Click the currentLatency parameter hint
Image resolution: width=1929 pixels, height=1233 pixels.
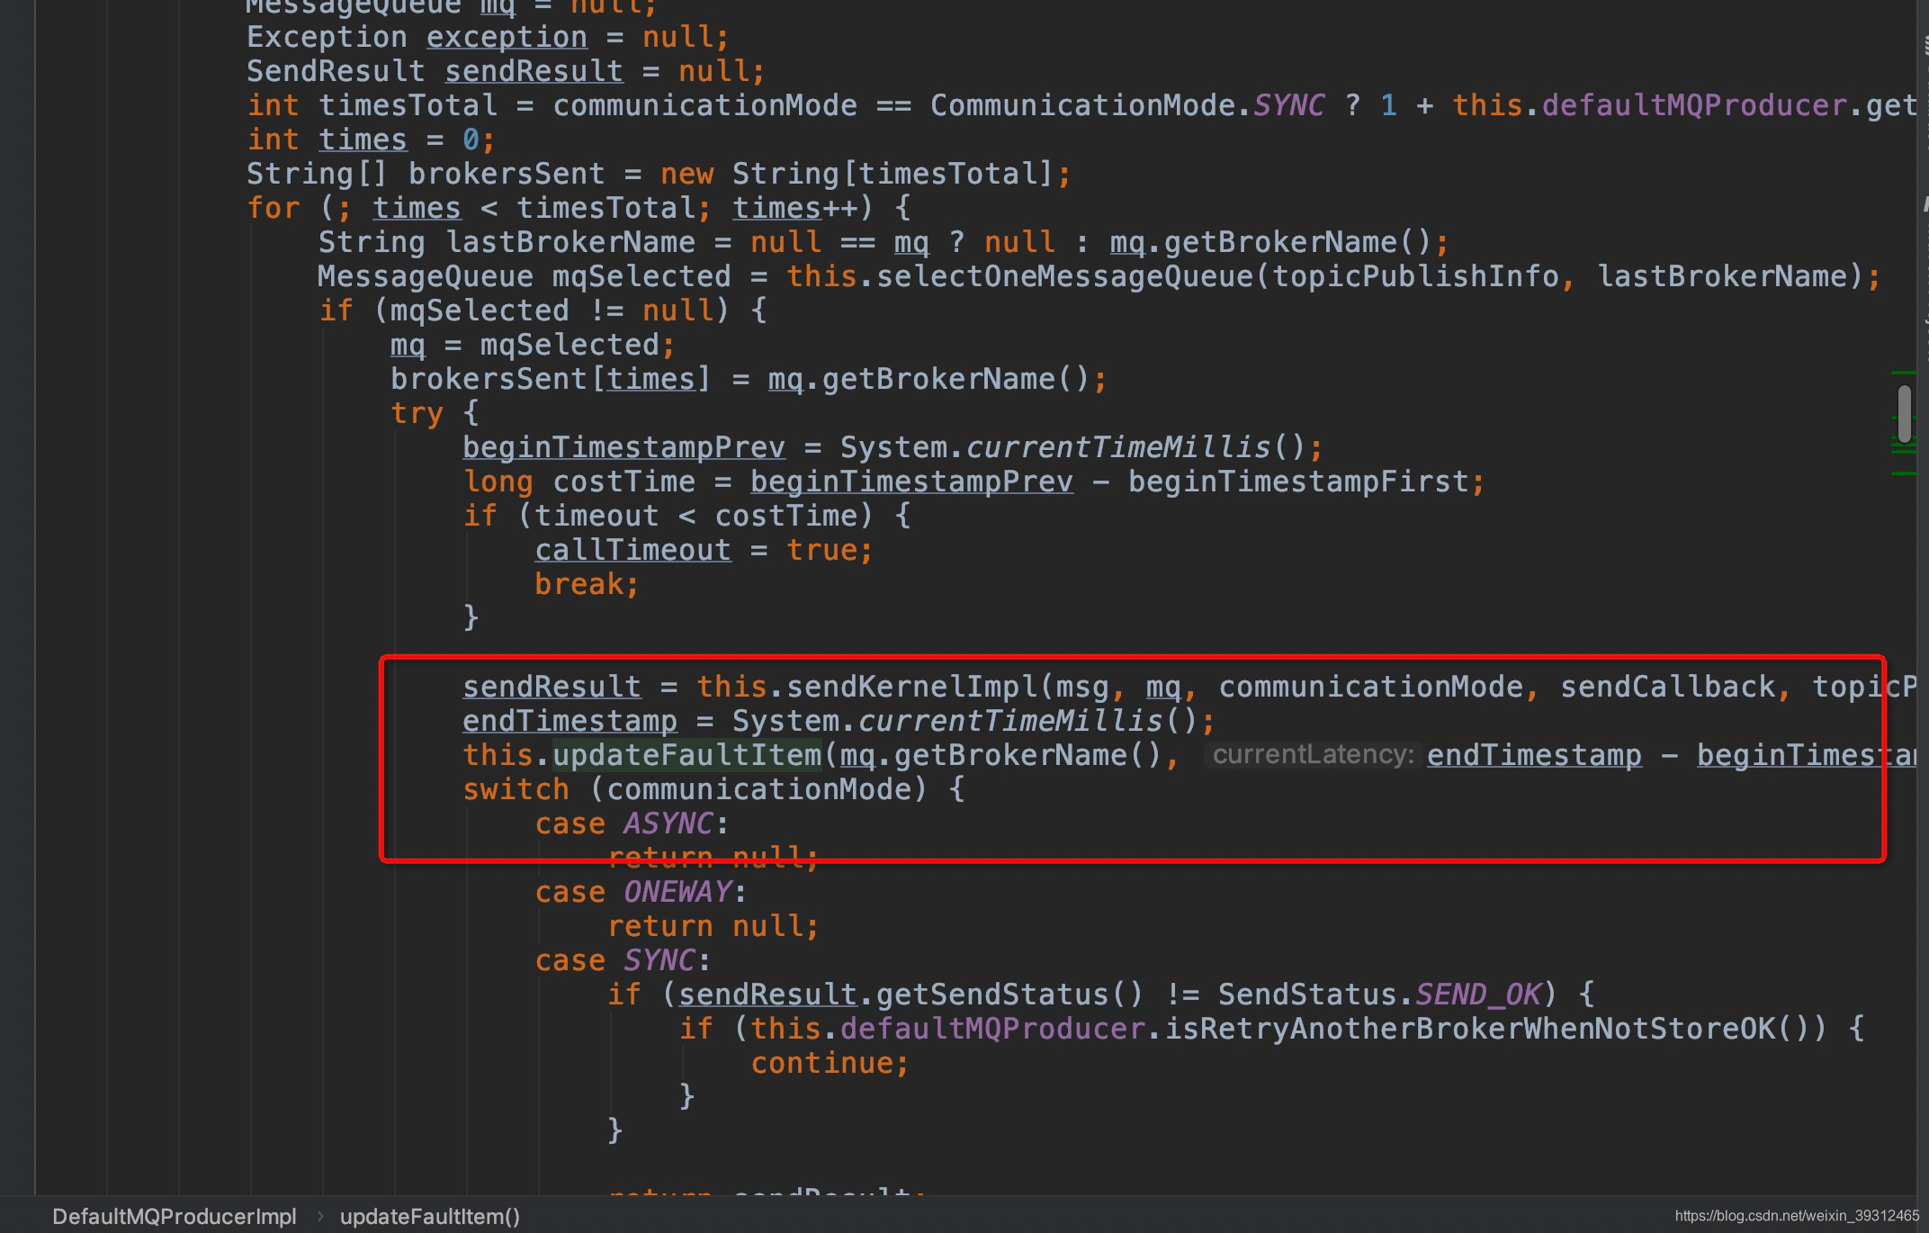[x=1313, y=754]
